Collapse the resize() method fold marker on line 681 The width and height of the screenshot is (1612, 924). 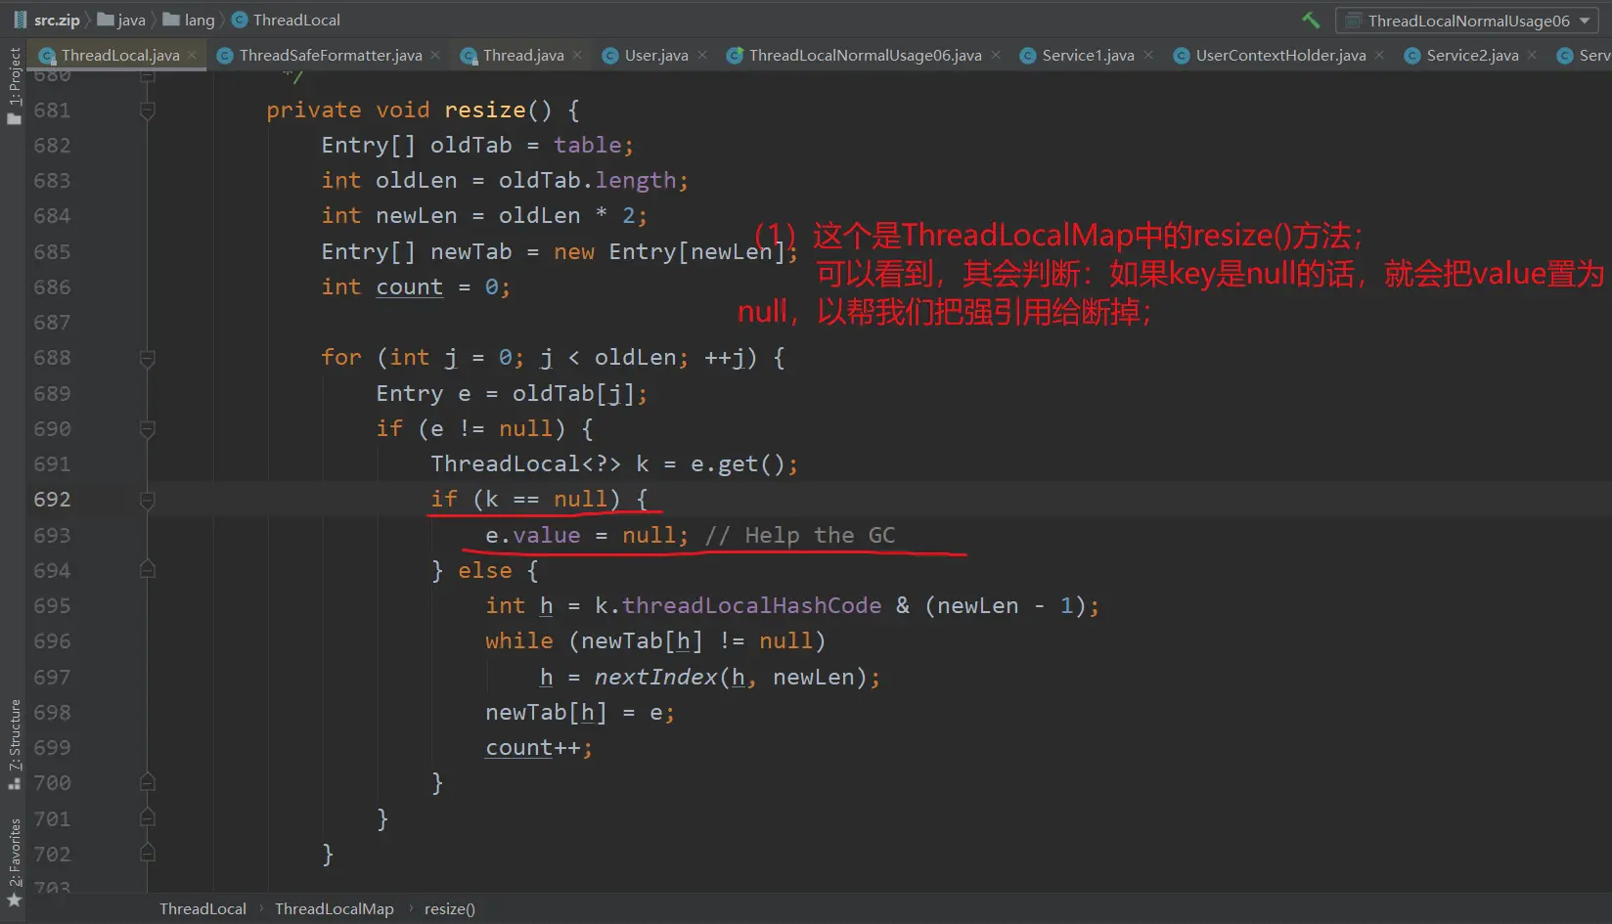pyautogui.click(x=148, y=110)
